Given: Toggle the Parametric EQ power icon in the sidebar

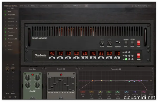Looking at the screenshot, I should pos(6,39).
